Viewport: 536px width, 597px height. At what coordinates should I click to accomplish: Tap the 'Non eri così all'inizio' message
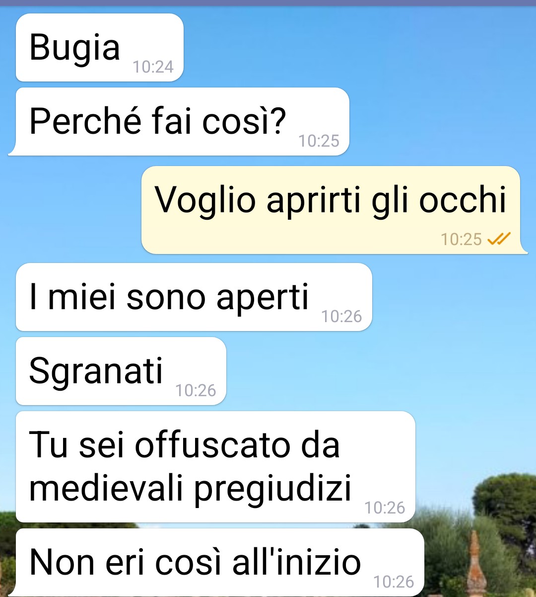pos(220,563)
